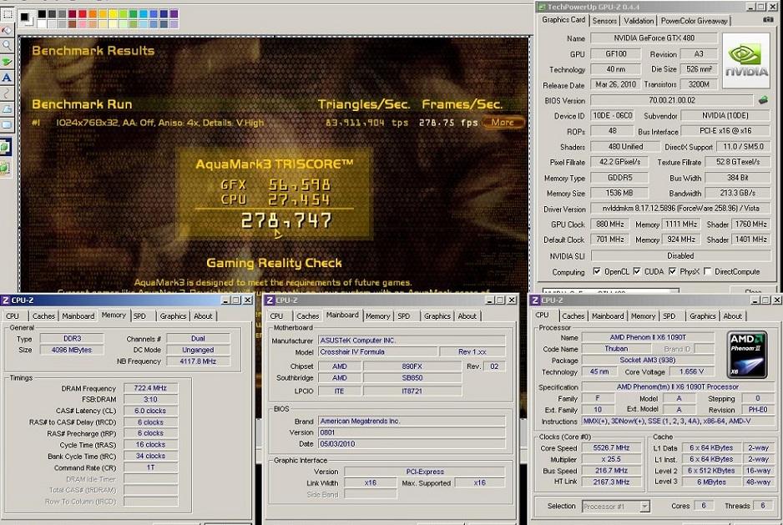
Task: Select the curve line tool
Action: click(x=7, y=93)
